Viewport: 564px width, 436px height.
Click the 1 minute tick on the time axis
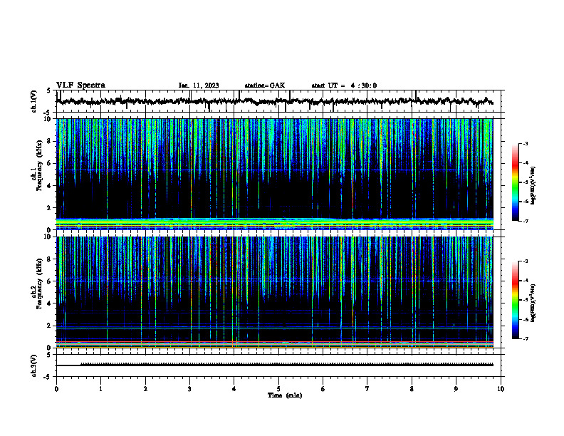[100, 389]
